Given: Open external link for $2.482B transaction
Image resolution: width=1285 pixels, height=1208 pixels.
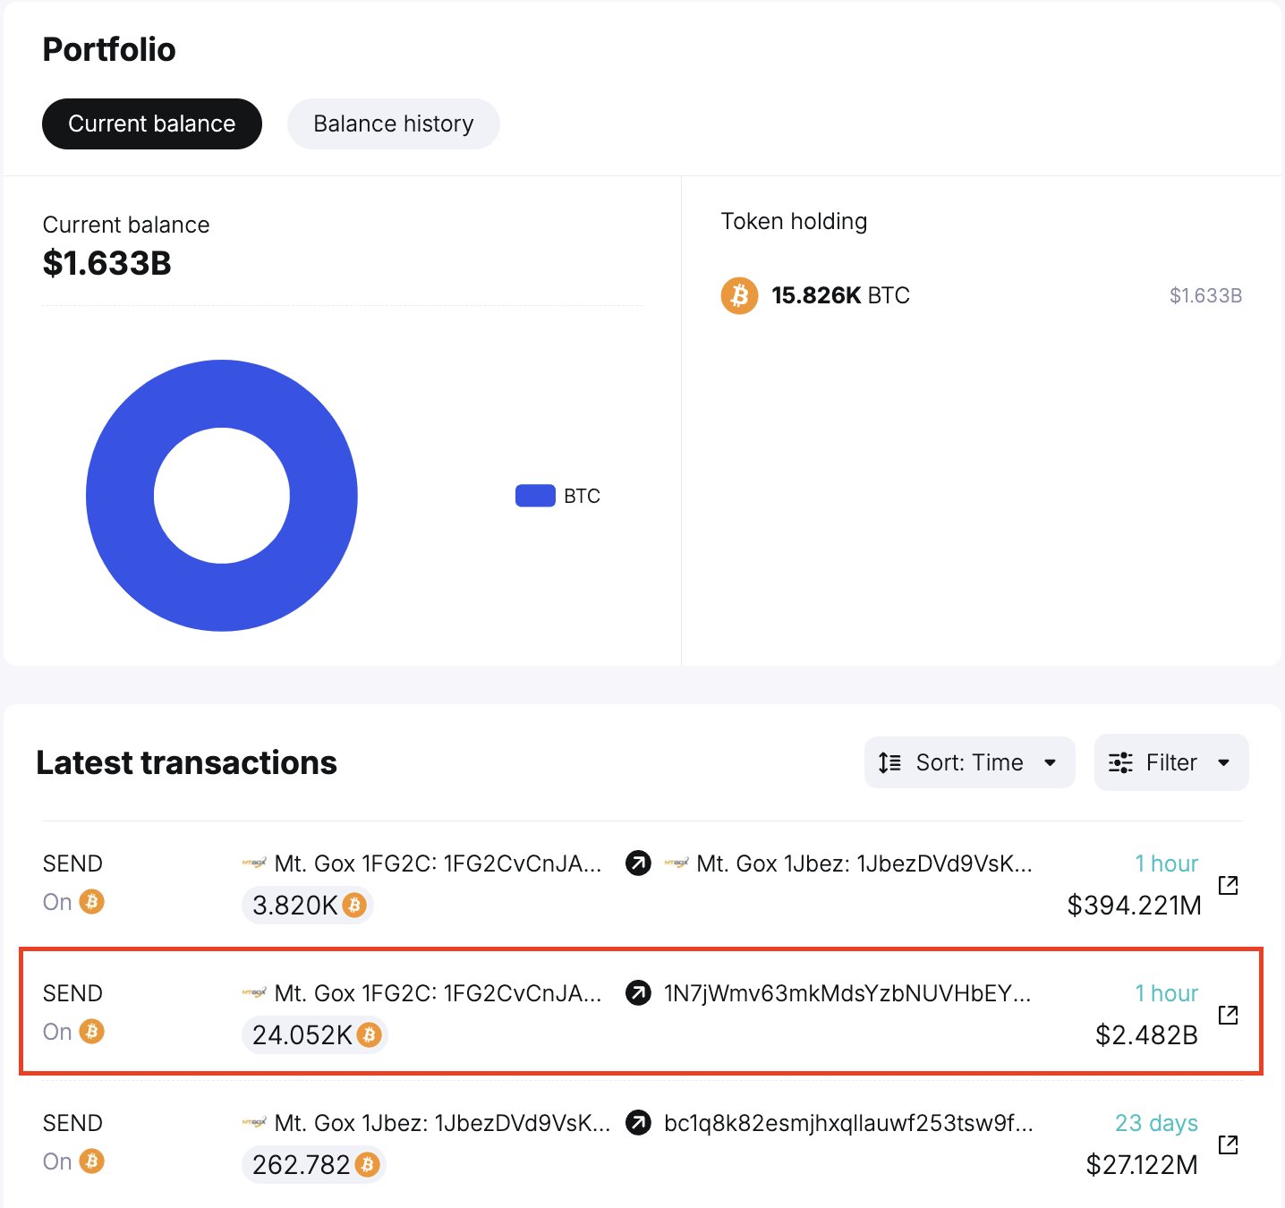Looking at the screenshot, I should (x=1228, y=1015).
